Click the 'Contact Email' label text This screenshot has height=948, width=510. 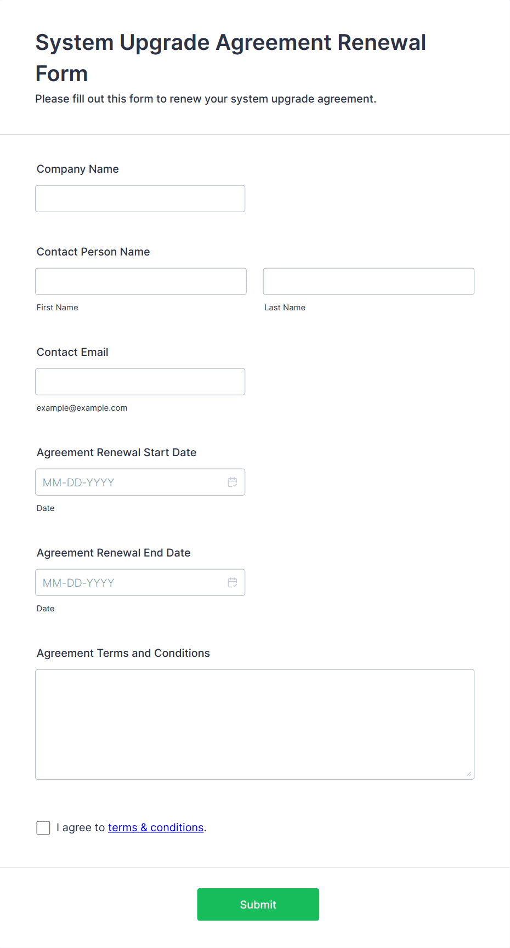tap(72, 352)
